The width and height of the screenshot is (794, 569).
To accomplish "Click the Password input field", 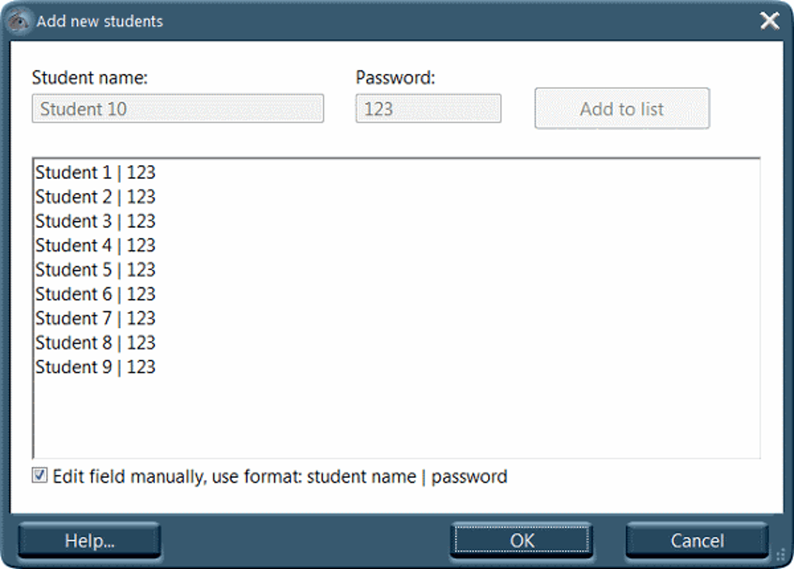I will tap(428, 108).
